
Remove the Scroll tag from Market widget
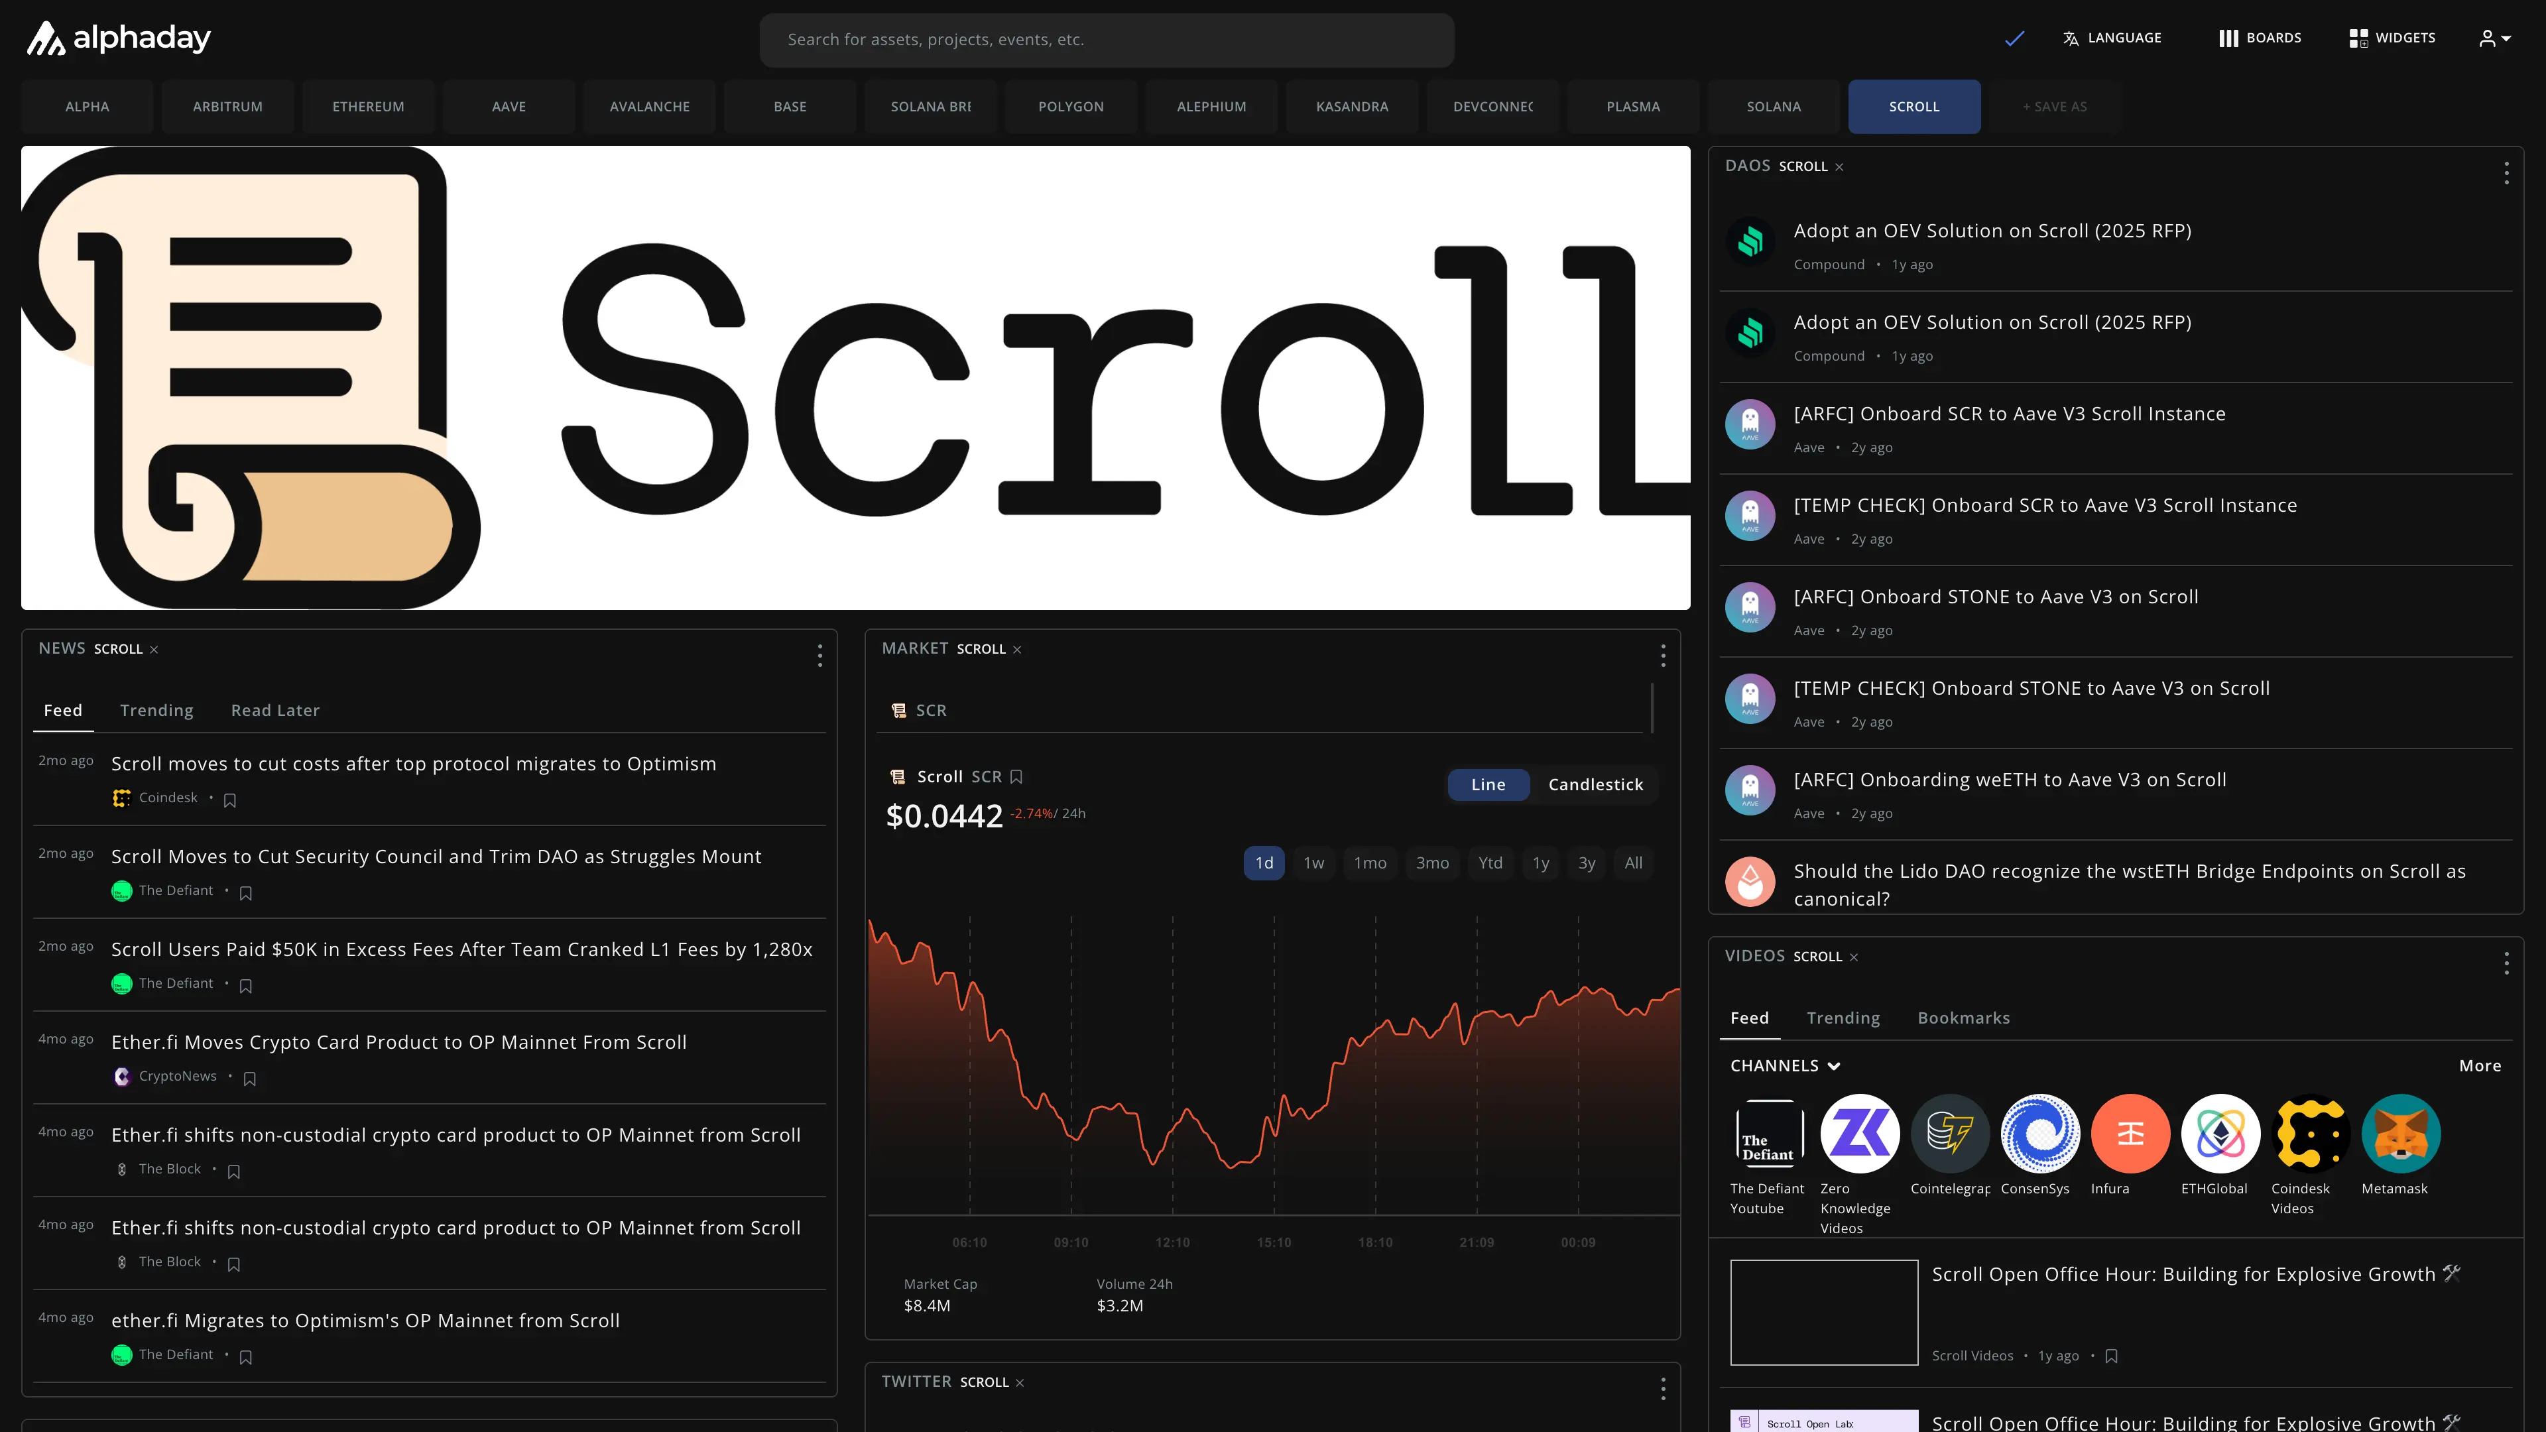coord(1017,649)
